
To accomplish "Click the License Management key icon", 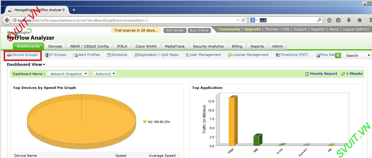I will pyautogui.click(x=230, y=55).
